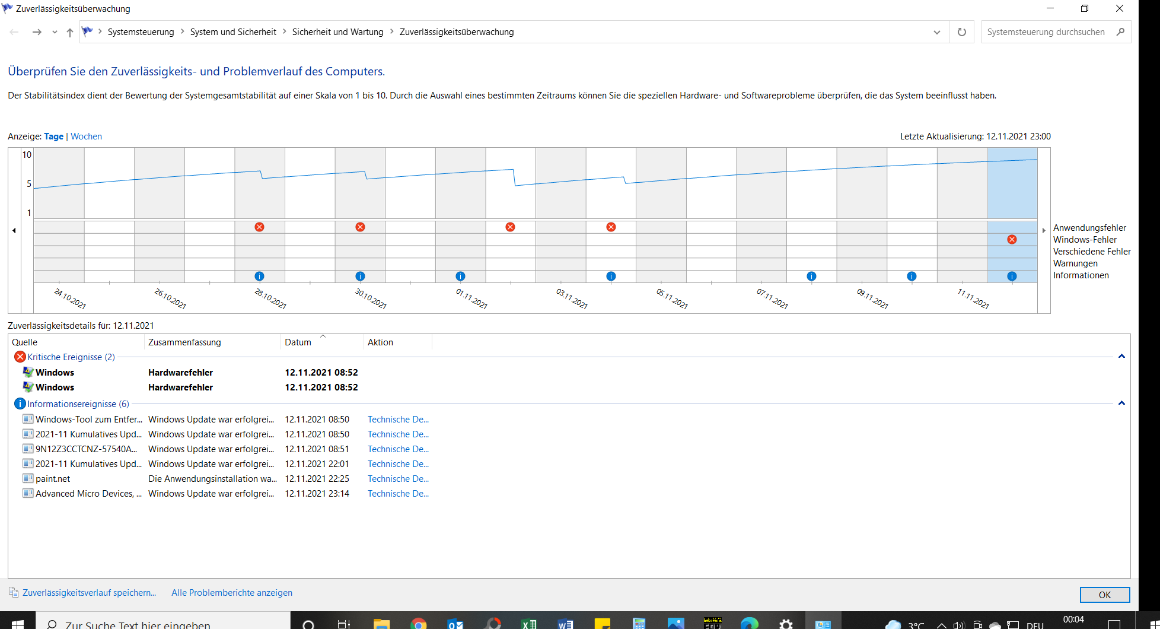Open technical details for paint.net
The image size is (1160, 629).
tap(398, 479)
